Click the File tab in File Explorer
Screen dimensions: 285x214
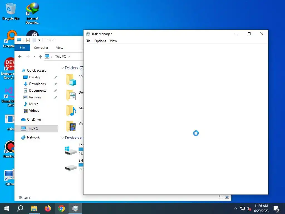pos(22,48)
